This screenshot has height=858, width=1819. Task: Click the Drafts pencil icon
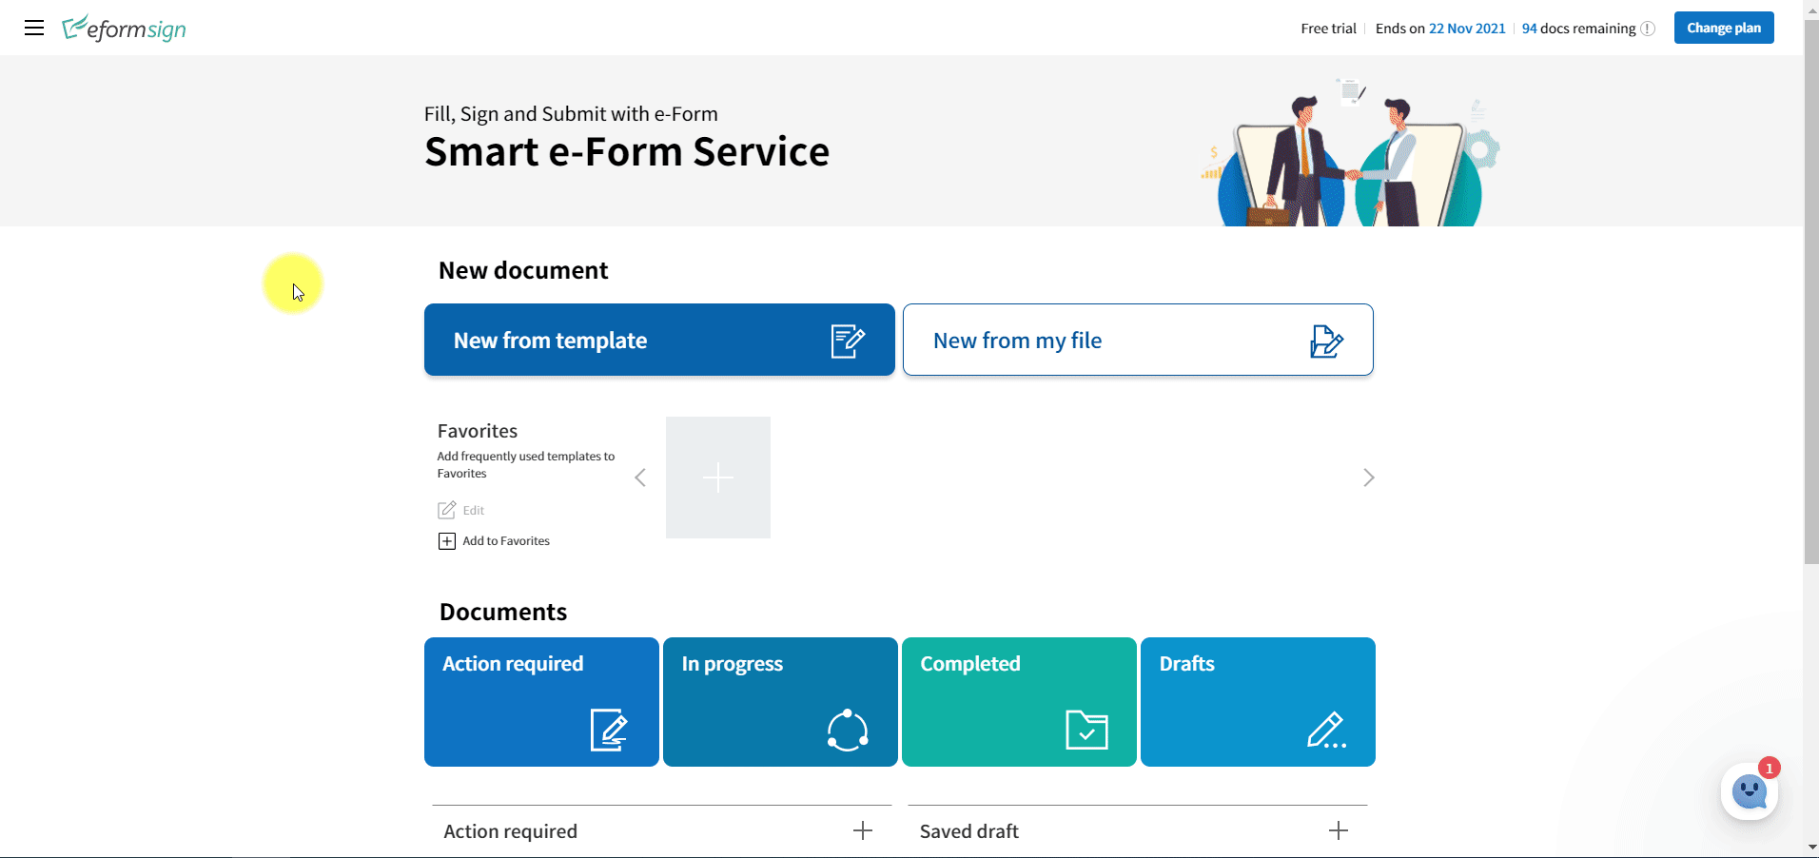[1325, 731]
